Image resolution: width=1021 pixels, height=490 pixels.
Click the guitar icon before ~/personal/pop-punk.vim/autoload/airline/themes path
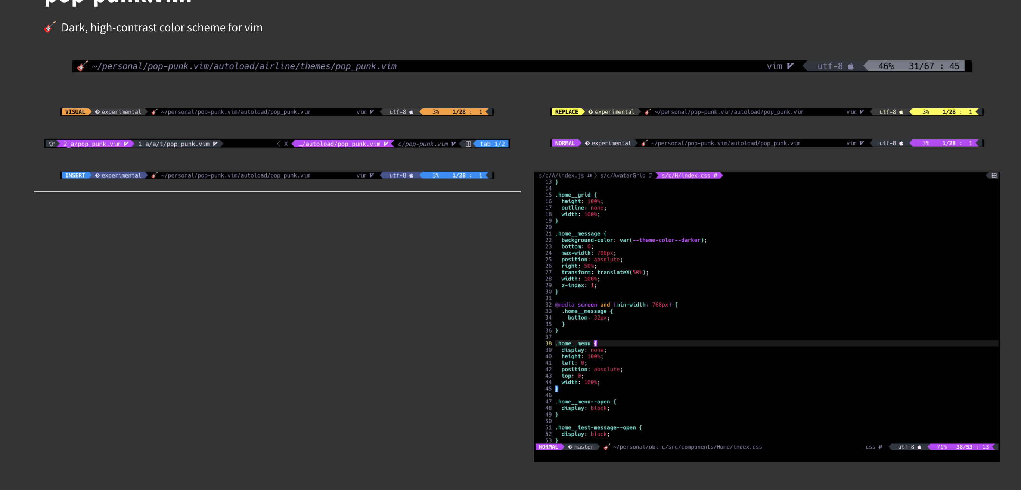82,66
